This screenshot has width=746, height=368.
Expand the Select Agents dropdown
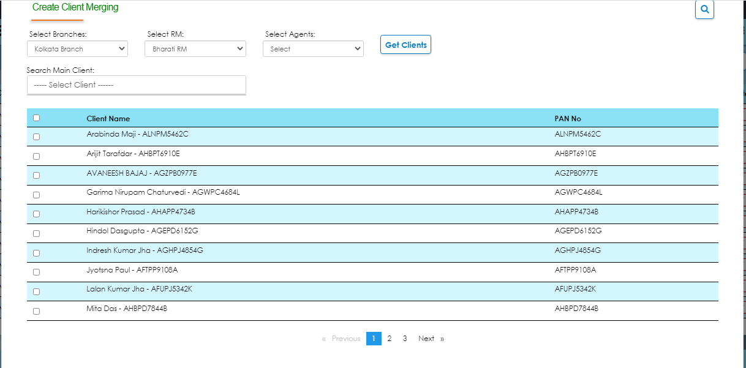[x=313, y=49]
